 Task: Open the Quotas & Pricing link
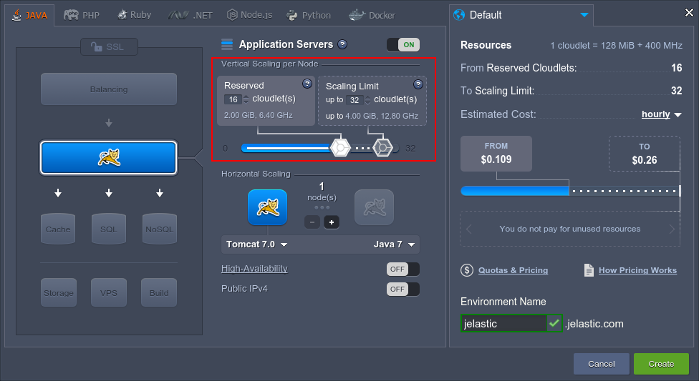coord(513,270)
